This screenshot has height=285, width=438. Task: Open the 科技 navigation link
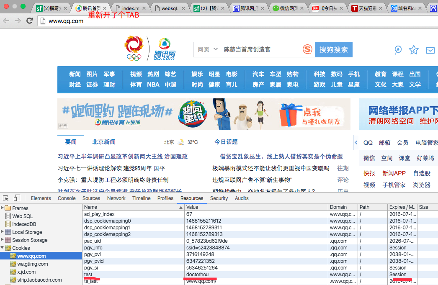click(319, 74)
